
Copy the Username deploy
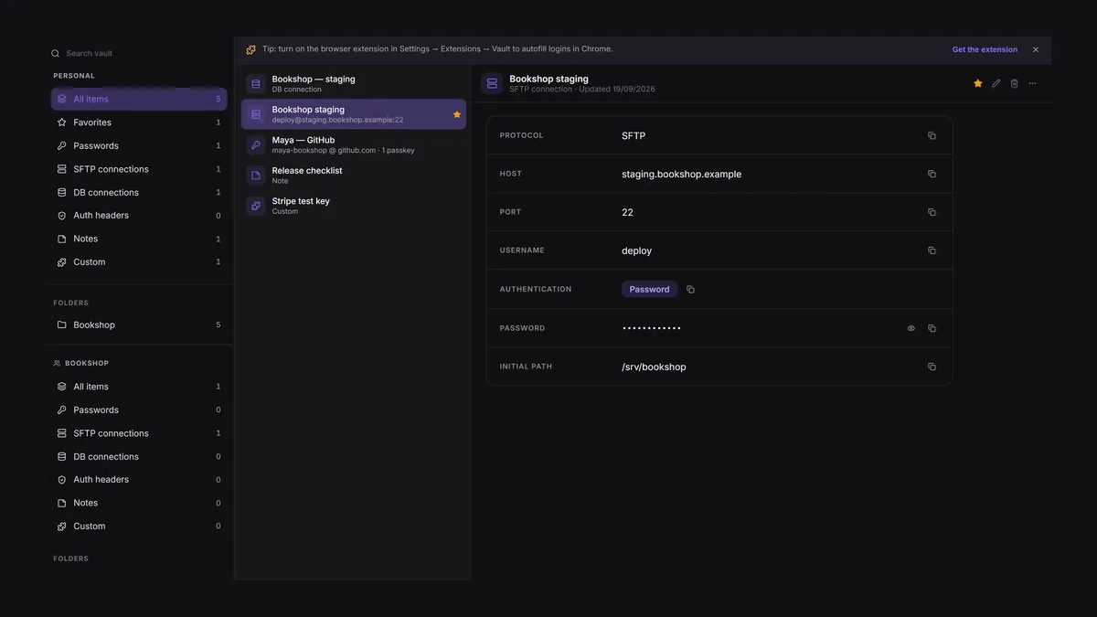[x=932, y=250]
